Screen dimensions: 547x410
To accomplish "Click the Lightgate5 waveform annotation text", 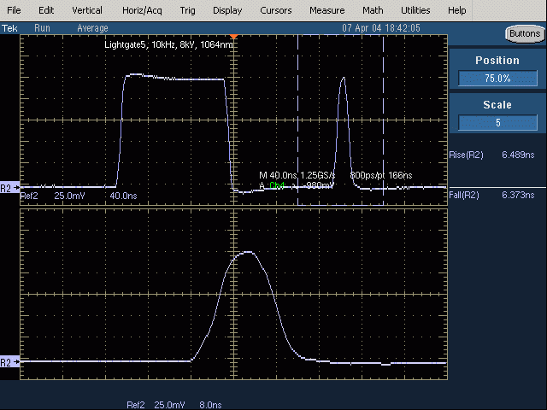I will click(169, 44).
